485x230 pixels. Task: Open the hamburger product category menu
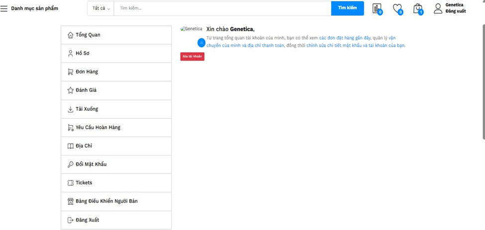(x=4, y=8)
